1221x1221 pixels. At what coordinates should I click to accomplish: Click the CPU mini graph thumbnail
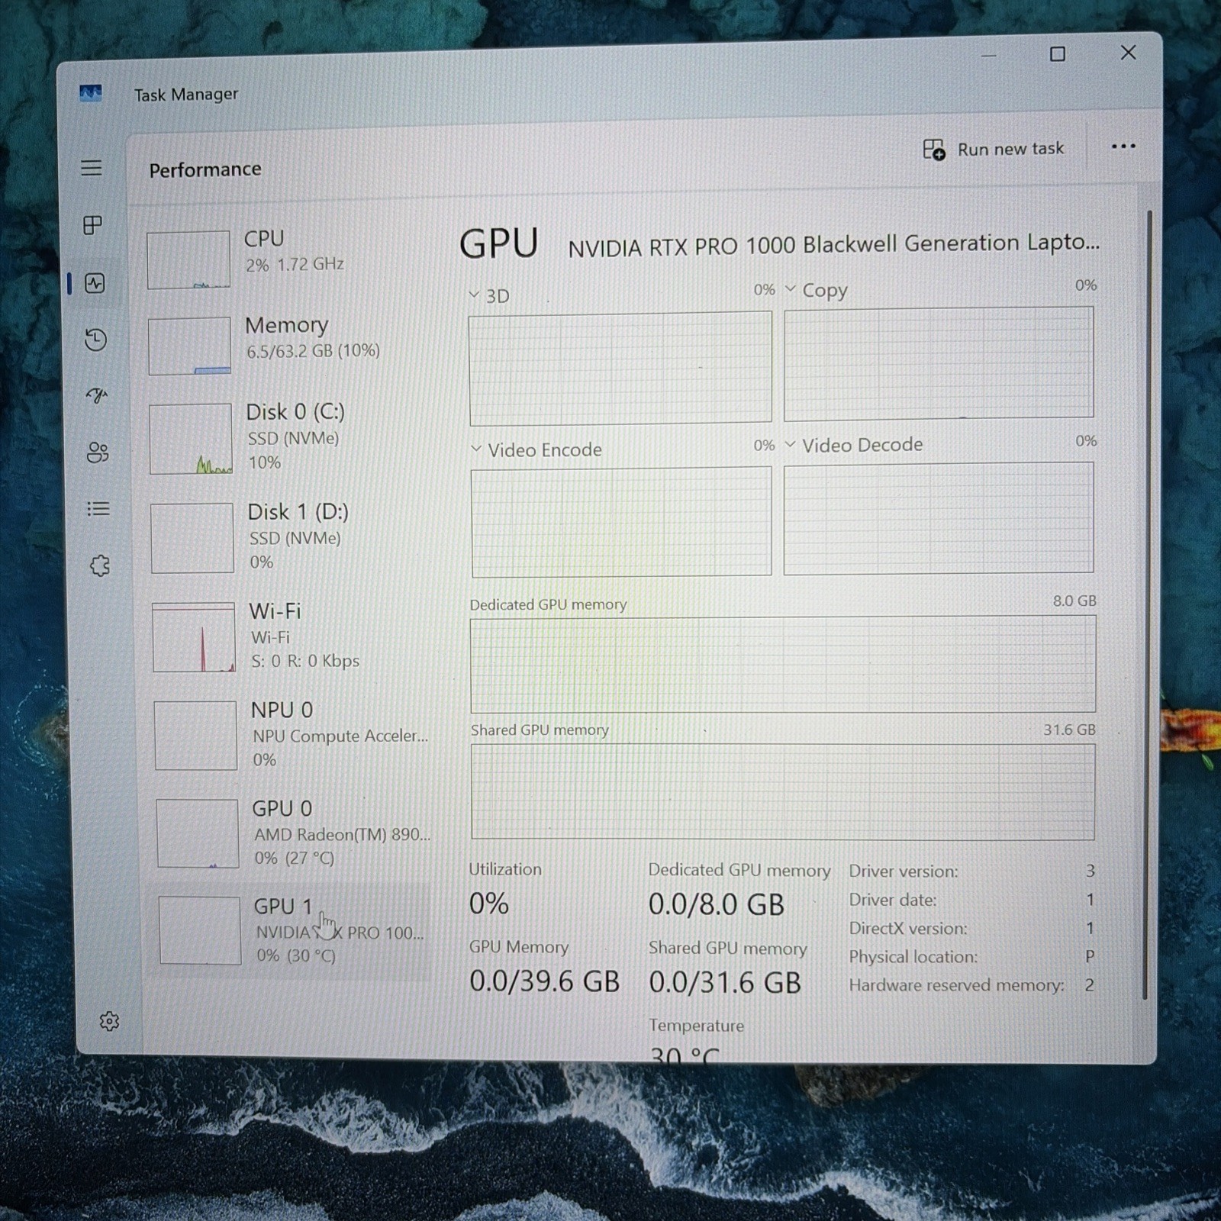(188, 260)
